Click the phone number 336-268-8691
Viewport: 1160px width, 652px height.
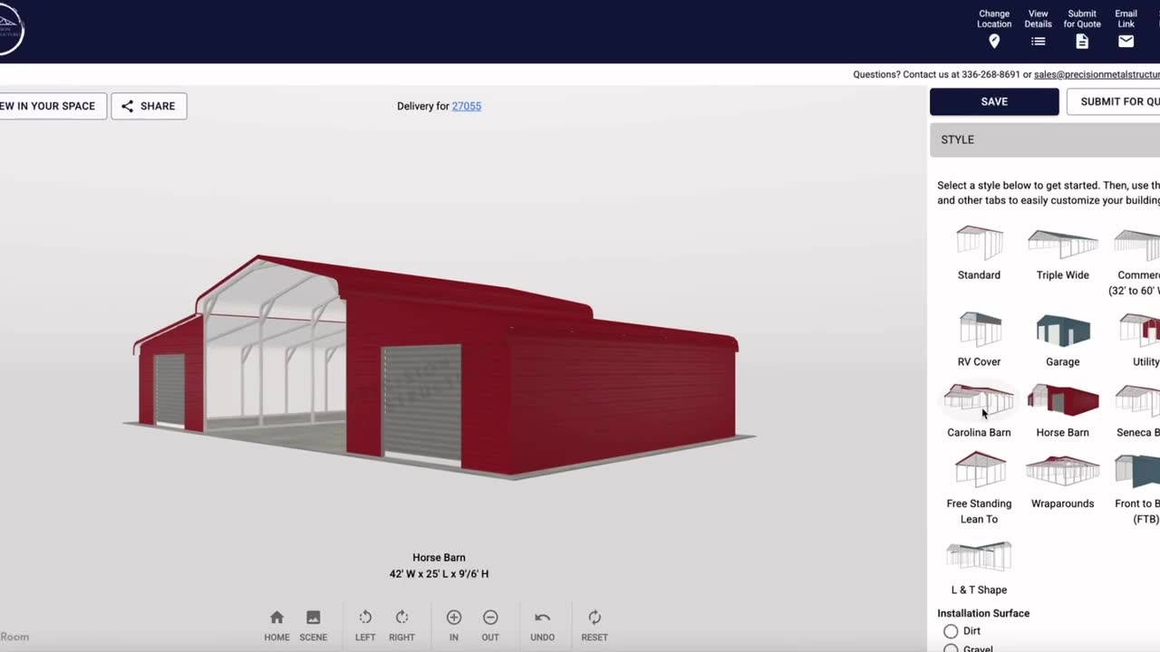point(991,74)
